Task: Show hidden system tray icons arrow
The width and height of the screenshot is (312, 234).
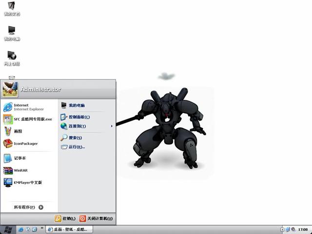Action: [x=282, y=230]
